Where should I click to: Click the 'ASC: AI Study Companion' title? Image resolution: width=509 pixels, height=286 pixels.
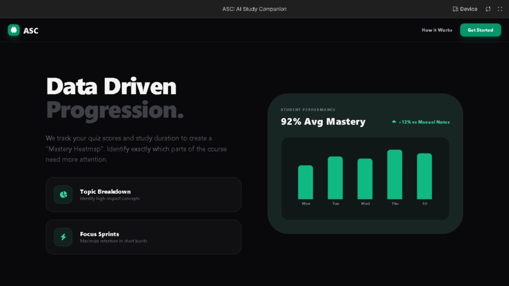(x=254, y=9)
